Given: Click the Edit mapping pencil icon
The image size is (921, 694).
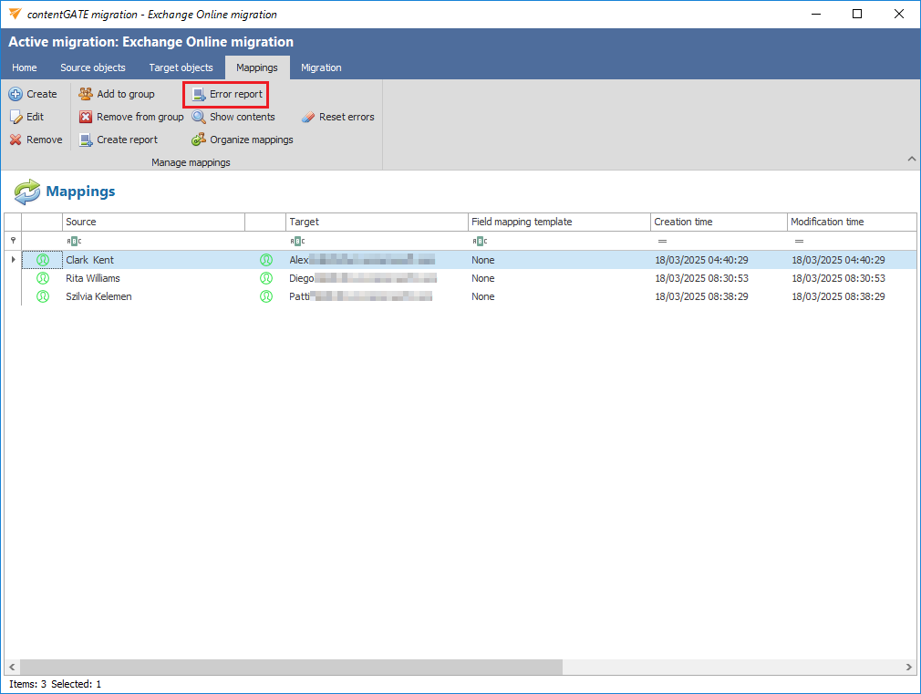Looking at the screenshot, I should coord(16,117).
